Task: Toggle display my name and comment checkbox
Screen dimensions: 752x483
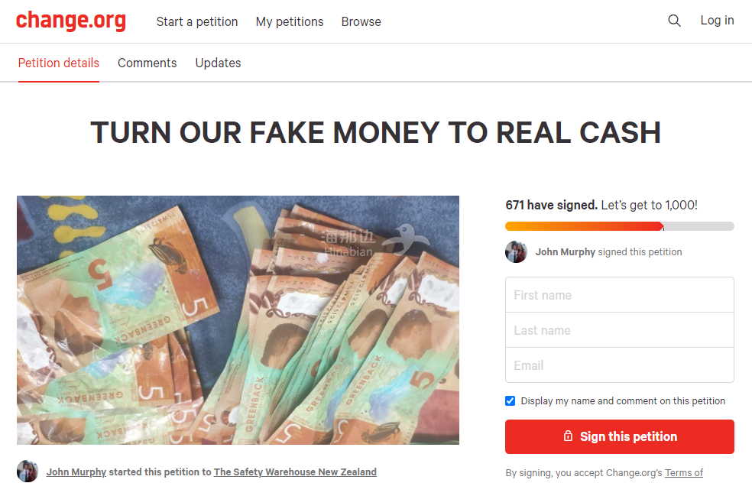Action: coord(511,400)
